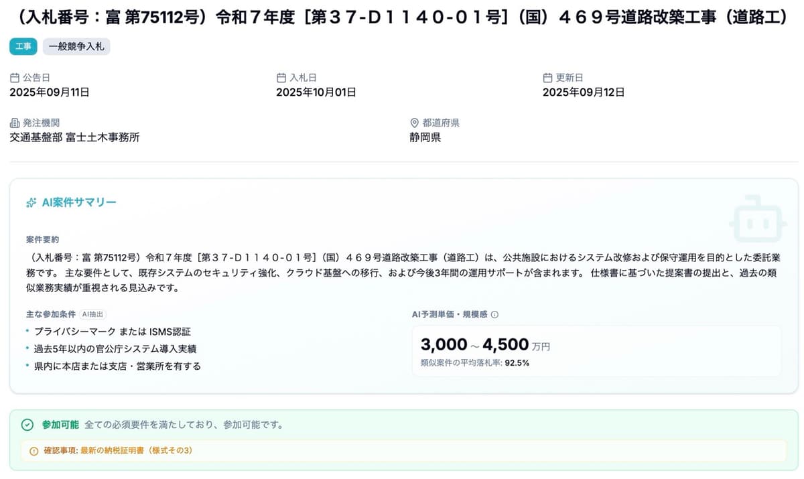804x479 pixels.
Task: Click the AI sparkle icon beside AI案件サマリー
Action: [x=30, y=202]
